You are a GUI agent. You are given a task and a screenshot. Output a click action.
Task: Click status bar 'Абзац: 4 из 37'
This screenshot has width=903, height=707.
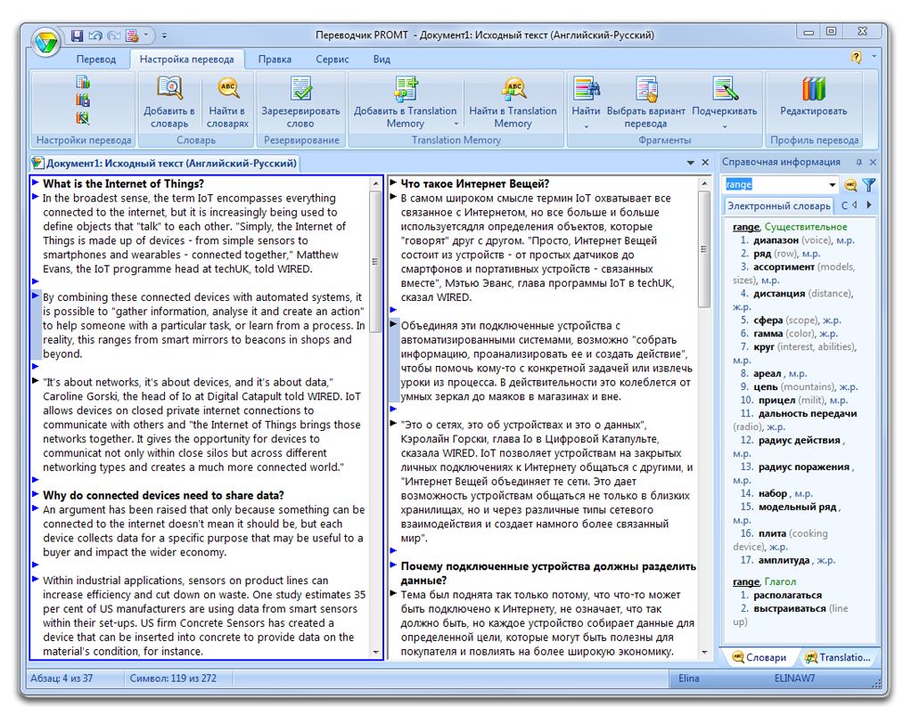pos(61,679)
